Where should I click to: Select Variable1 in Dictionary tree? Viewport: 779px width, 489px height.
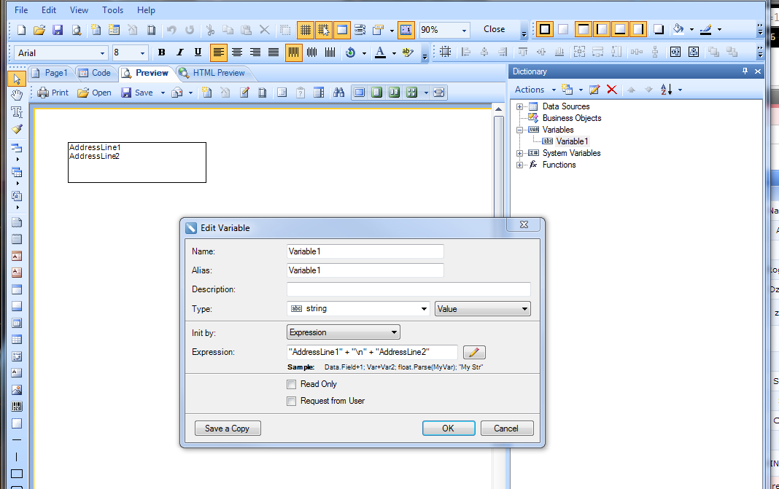pyautogui.click(x=572, y=141)
